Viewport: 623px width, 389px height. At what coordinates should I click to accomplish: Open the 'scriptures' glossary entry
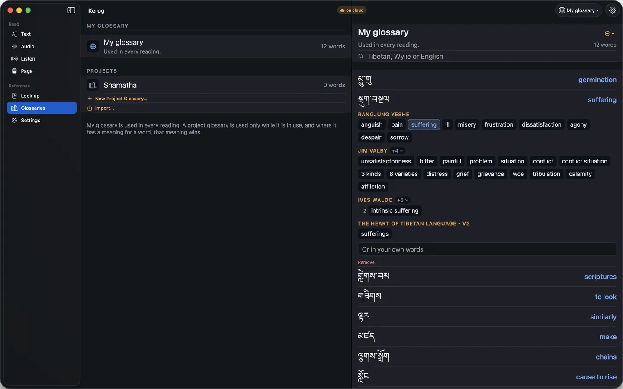[x=487, y=277]
